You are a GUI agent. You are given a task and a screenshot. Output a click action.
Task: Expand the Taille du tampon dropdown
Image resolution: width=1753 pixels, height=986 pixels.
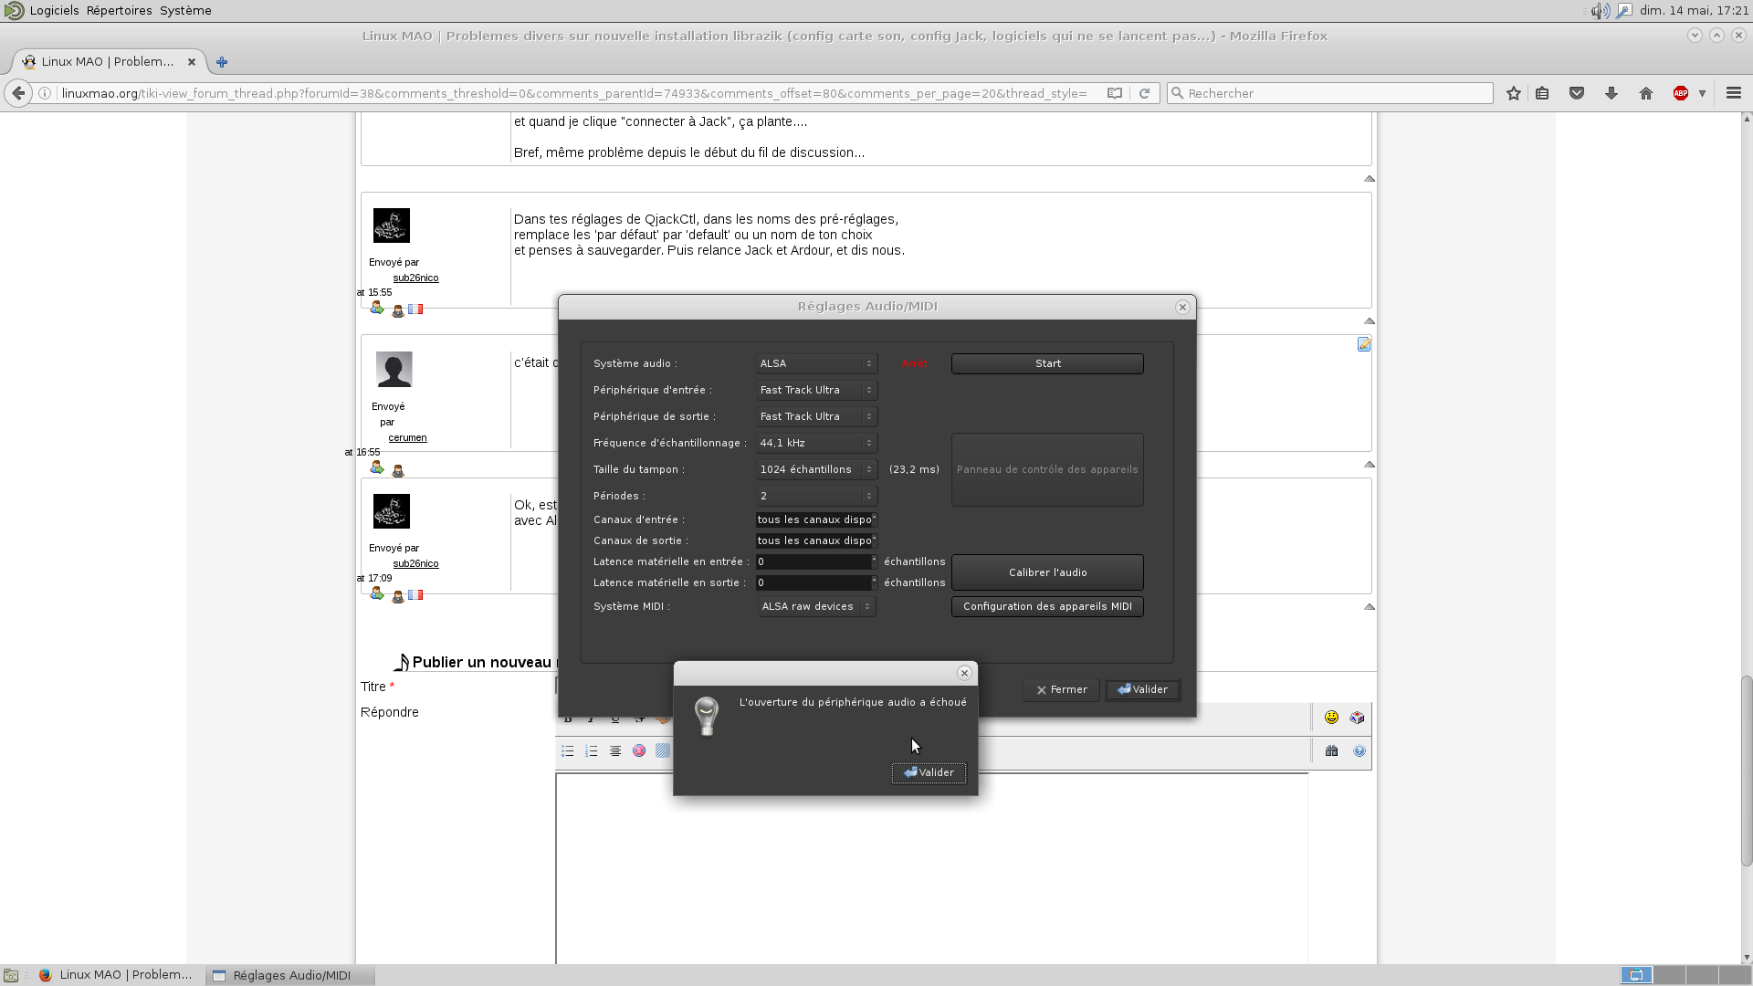(816, 469)
